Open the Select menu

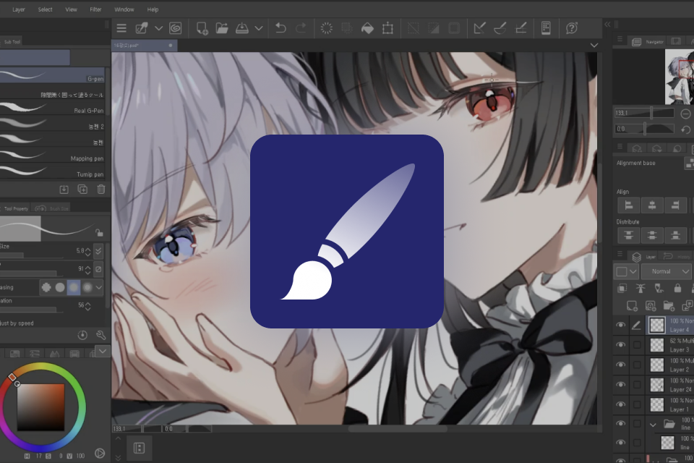[45, 9]
